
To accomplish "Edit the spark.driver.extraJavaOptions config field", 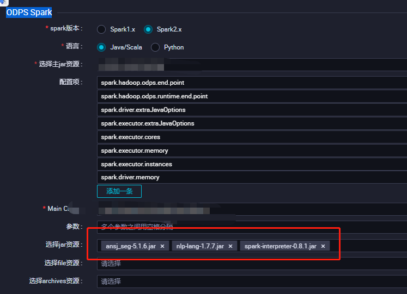I will tap(252, 110).
